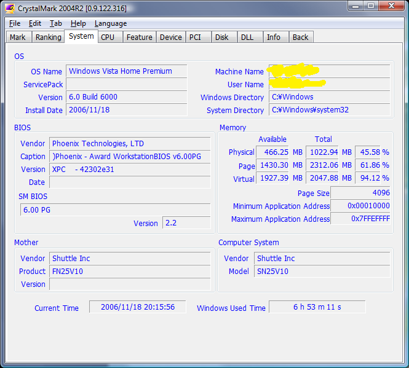Switch to the Mark tab
The height and width of the screenshot is (368, 409).
pos(18,37)
